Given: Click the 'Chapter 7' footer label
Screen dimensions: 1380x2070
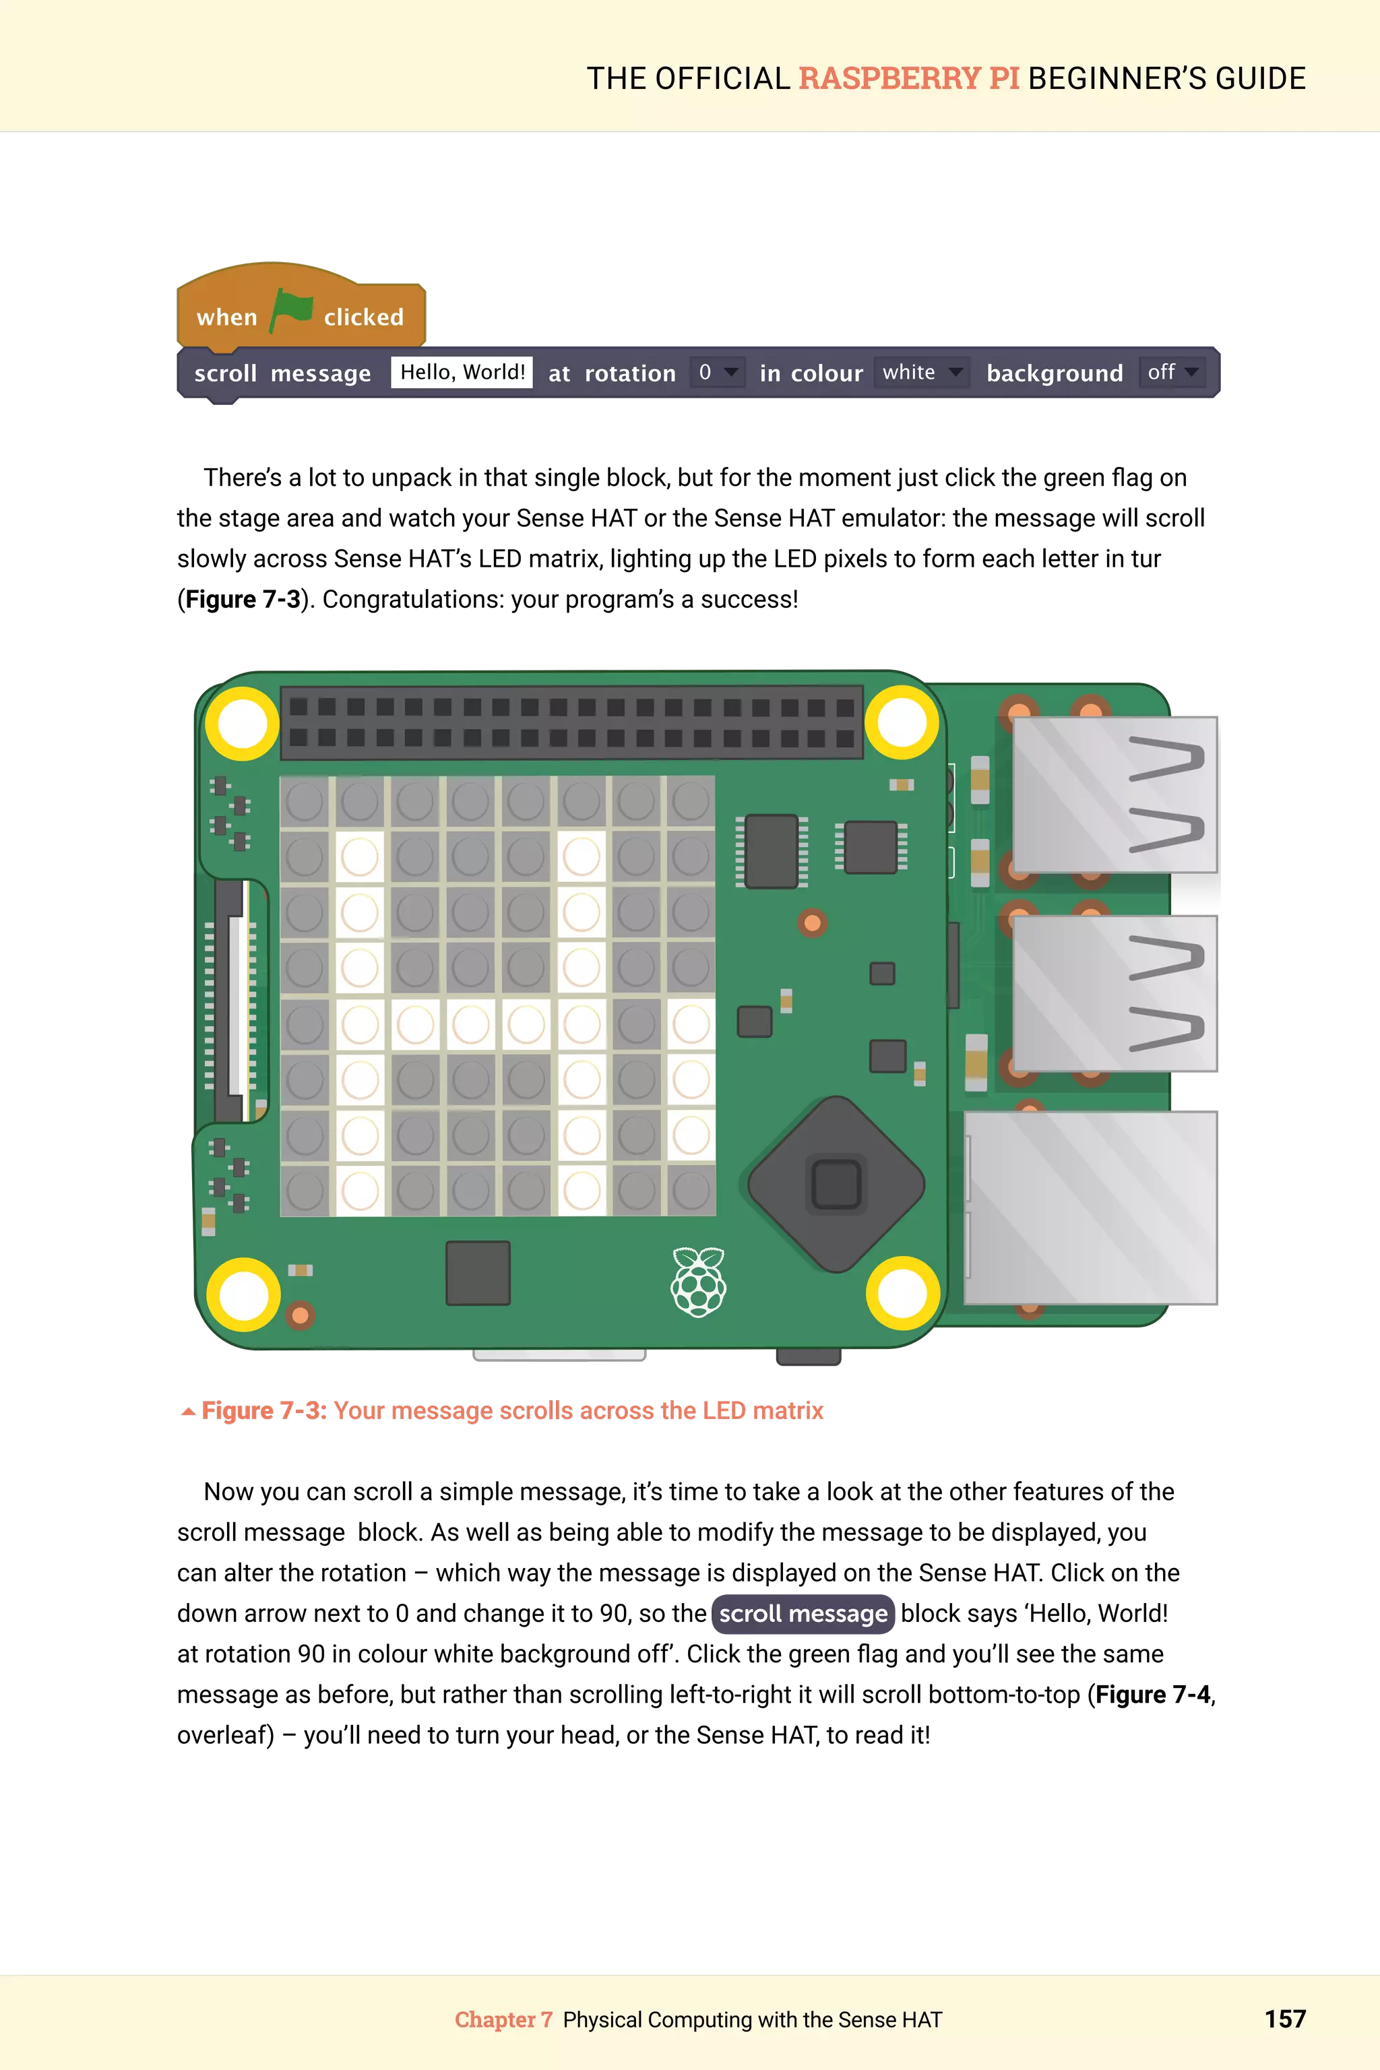Looking at the screenshot, I should [x=503, y=2020].
